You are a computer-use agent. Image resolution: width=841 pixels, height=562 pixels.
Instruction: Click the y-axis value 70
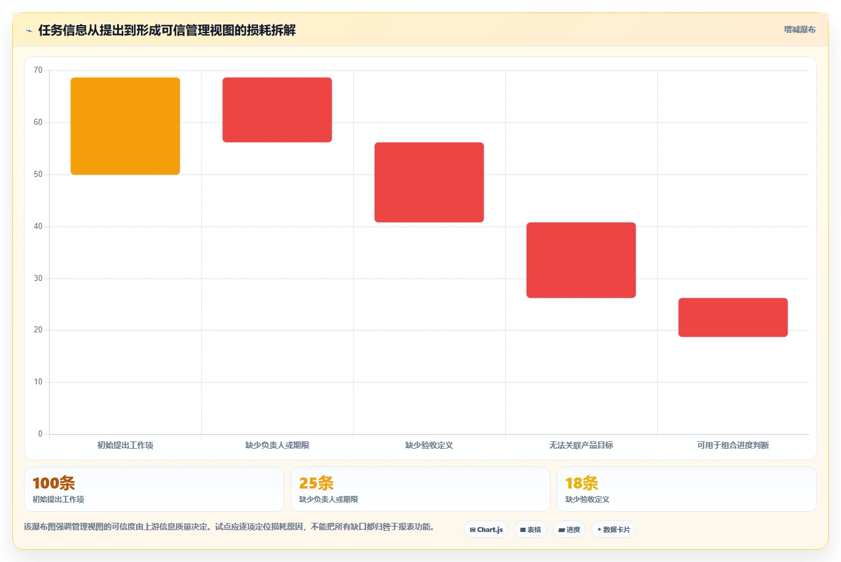pyautogui.click(x=38, y=70)
